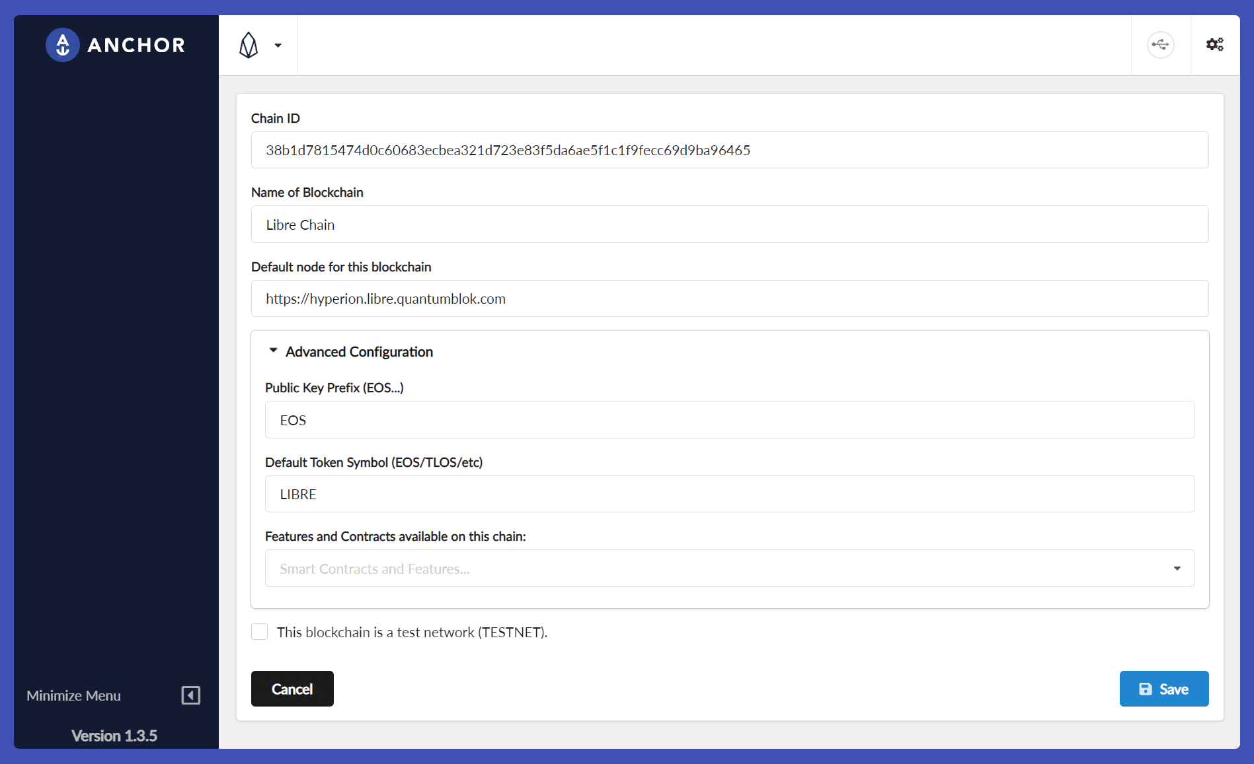Expand the blockchain selector dropdown arrow
Screen dimensions: 1254x764
[x=278, y=46]
